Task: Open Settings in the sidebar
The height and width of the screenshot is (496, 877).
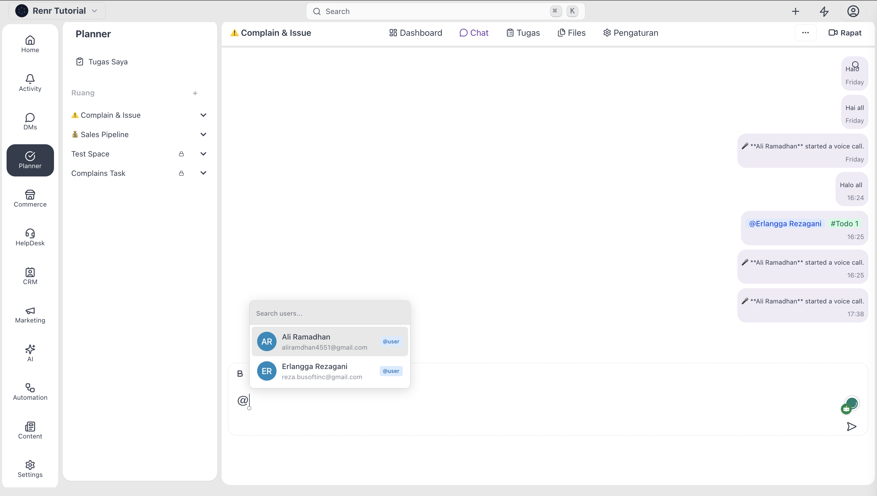Action: pos(30,469)
